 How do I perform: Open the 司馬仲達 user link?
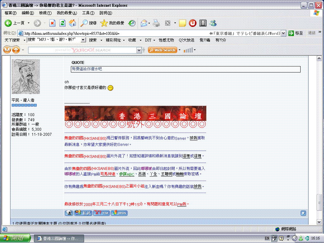tap(108, 174)
